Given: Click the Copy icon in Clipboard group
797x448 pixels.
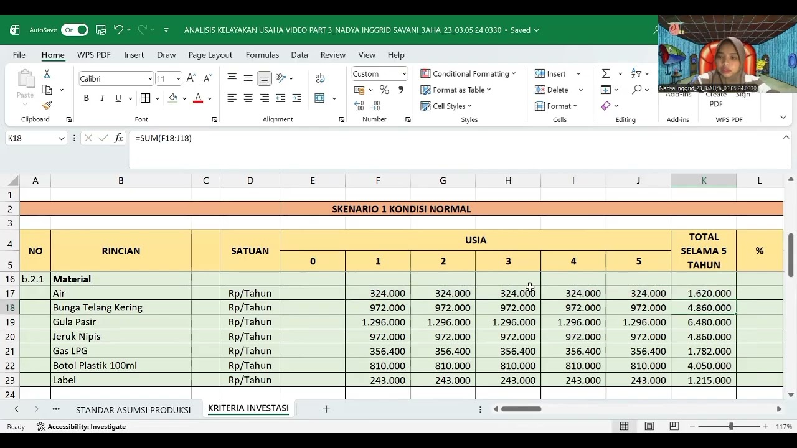Looking at the screenshot, I should point(47,90).
